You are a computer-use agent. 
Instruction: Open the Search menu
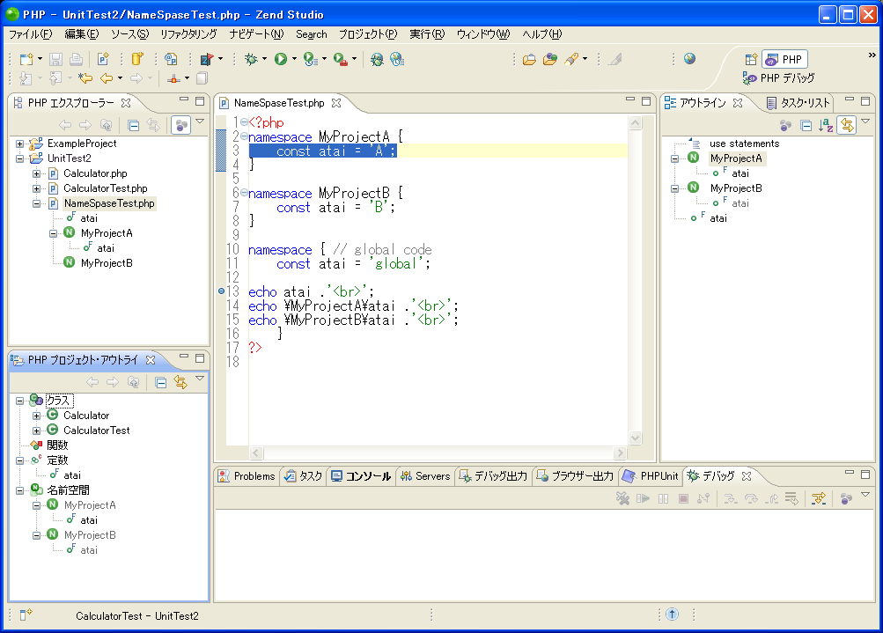pyautogui.click(x=311, y=34)
